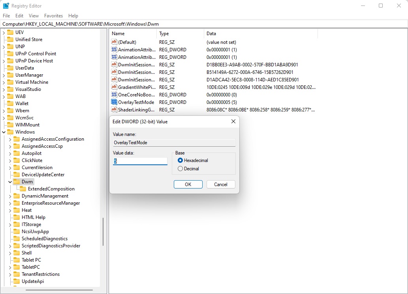Collapse the Windows tree node
Screen dimensions: 408x294
[x=4, y=132]
